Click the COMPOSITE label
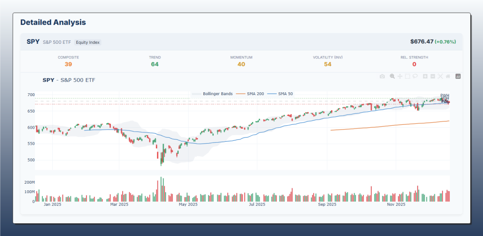This screenshot has width=483, height=236. coord(68,57)
